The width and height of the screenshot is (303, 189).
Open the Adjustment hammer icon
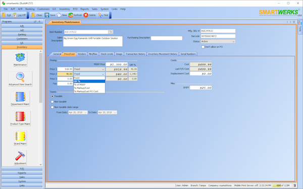coord(20,156)
